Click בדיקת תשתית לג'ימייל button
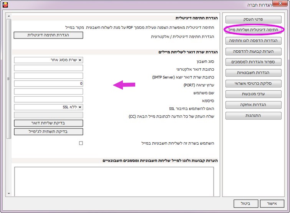The image size is (290, 213). click(x=48, y=131)
